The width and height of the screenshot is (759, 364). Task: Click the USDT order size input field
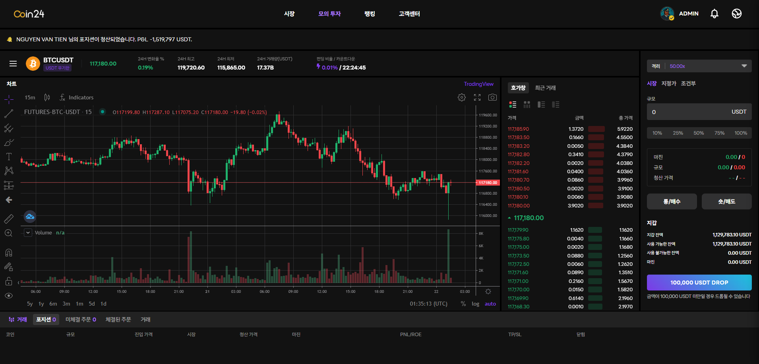[689, 112]
